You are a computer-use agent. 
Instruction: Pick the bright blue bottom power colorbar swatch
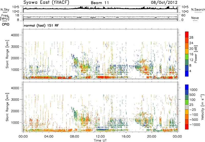click(187, 74)
